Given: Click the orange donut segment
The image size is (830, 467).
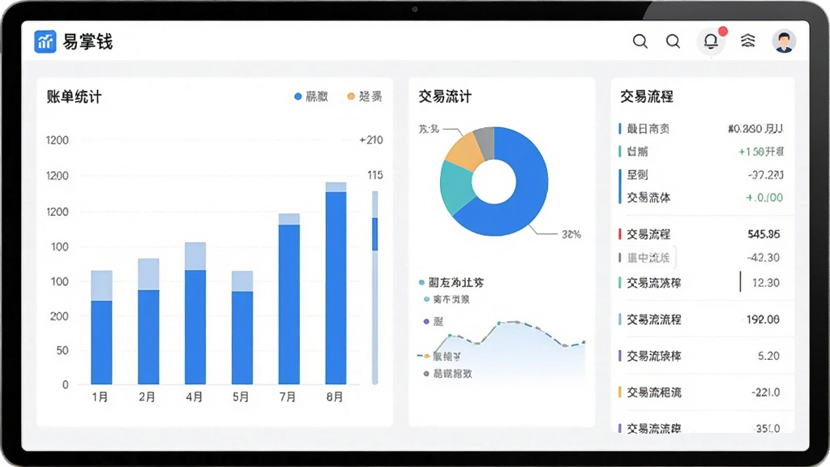Looking at the screenshot, I should click(464, 151).
